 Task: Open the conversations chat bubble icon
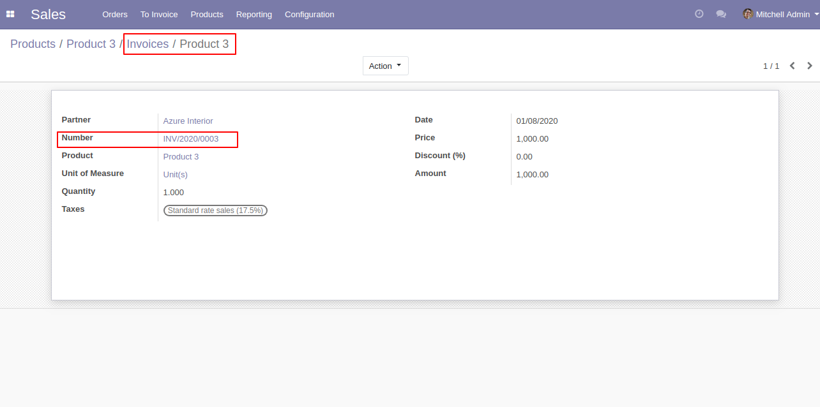(721, 14)
